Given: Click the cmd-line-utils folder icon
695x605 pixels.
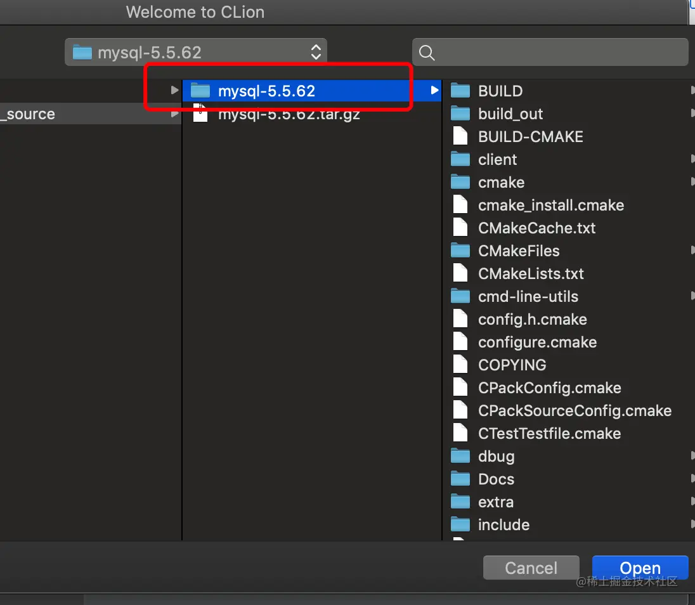Looking at the screenshot, I should (460, 297).
